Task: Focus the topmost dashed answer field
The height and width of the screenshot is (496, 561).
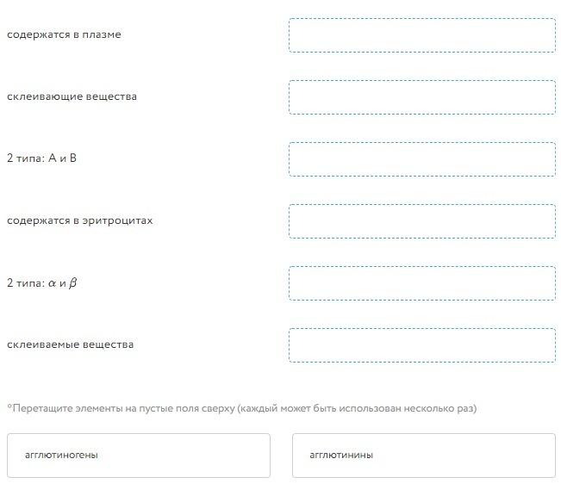Action: [421, 35]
